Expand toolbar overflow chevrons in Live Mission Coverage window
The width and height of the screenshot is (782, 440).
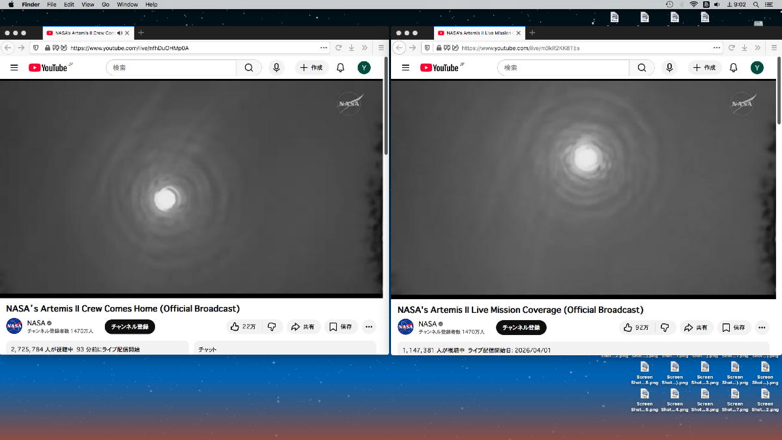pos(757,48)
